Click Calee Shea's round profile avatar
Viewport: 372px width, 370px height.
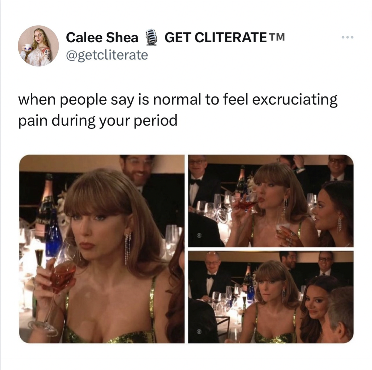[38, 46]
